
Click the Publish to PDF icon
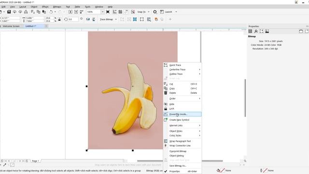click(x=82, y=12)
